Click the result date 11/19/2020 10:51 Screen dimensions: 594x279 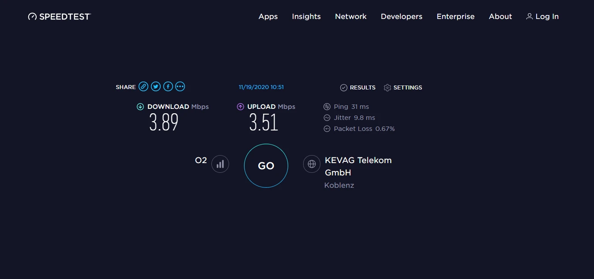(x=261, y=87)
